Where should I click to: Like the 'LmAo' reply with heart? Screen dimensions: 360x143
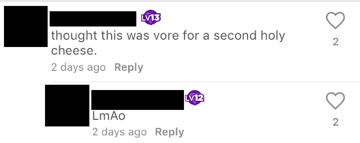pos(336,101)
